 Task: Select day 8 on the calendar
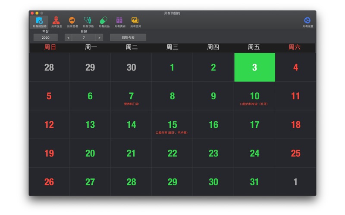(172, 96)
